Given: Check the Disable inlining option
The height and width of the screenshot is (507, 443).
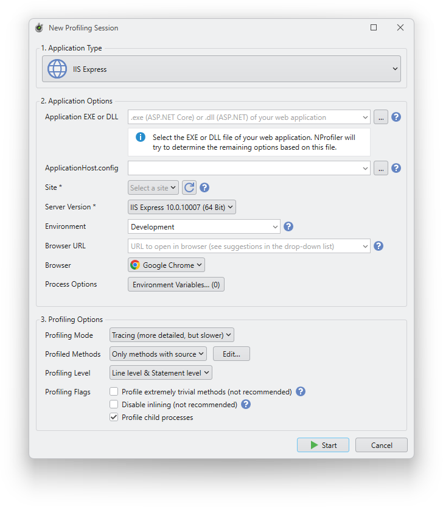Looking at the screenshot, I should click(114, 404).
